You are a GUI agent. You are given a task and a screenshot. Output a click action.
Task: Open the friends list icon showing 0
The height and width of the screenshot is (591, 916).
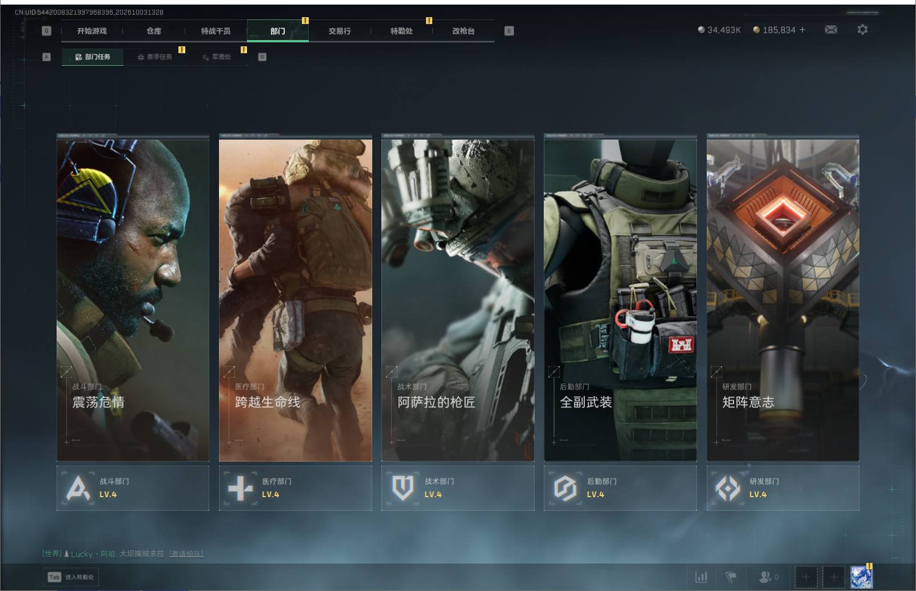(x=768, y=577)
